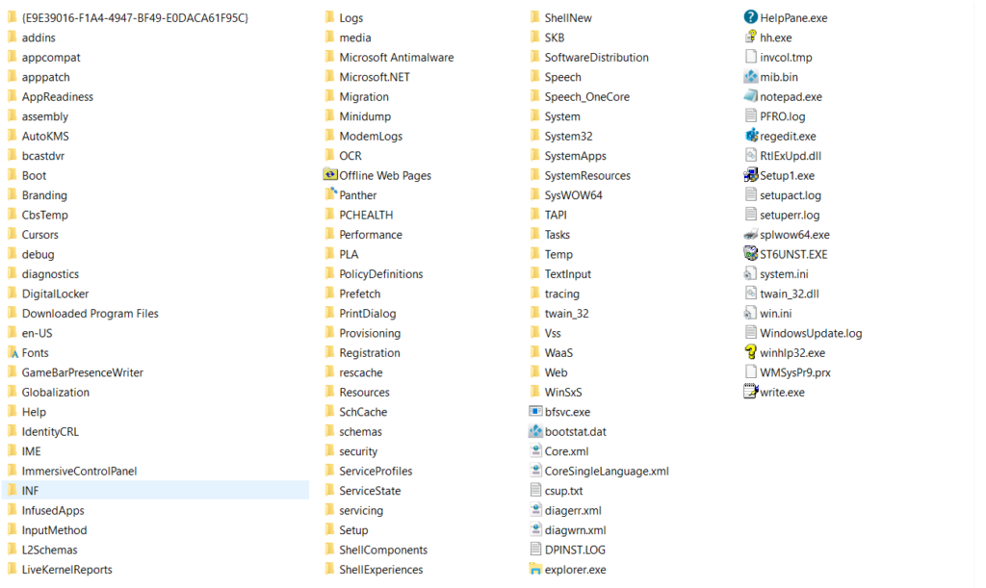The width and height of the screenshot is (986, 588).
Task: Click the twain_32 folder name
Action: click(566, 314)
